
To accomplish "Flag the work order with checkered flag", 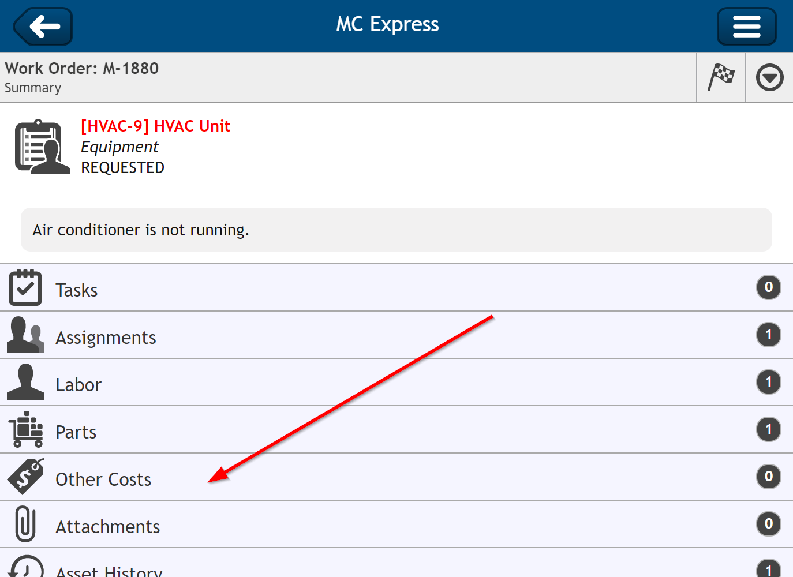I will coord(720,77).
